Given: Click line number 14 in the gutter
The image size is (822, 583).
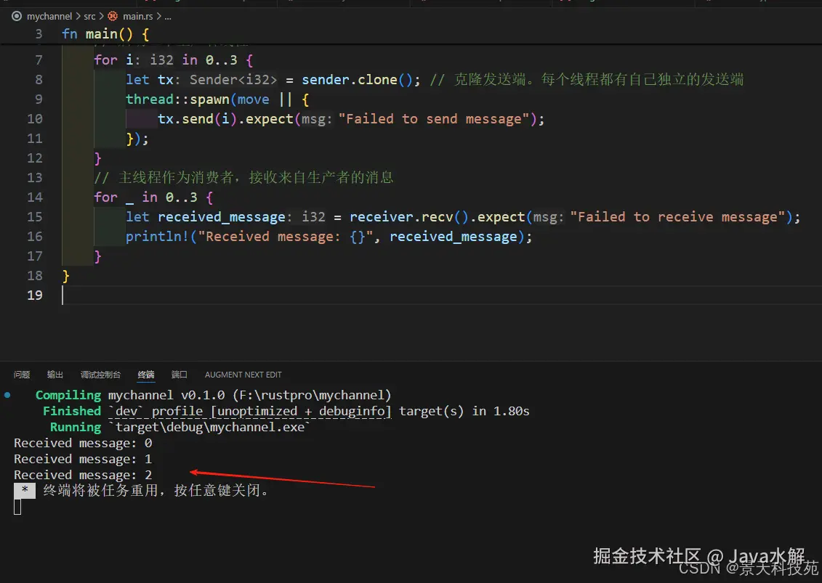Looking at the screenshot, I should pos(35,197).
